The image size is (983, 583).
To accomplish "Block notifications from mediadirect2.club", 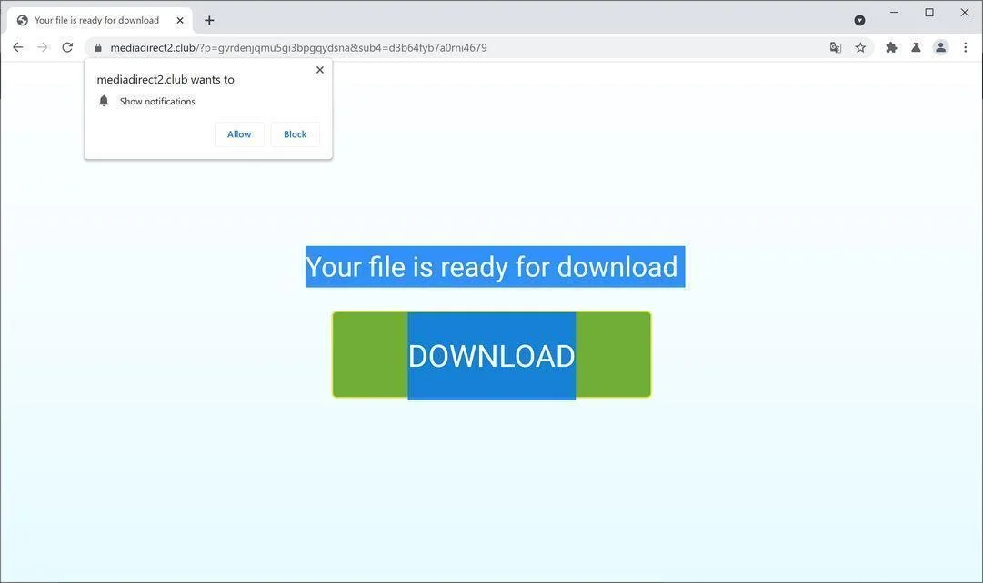I will (295, 134).
